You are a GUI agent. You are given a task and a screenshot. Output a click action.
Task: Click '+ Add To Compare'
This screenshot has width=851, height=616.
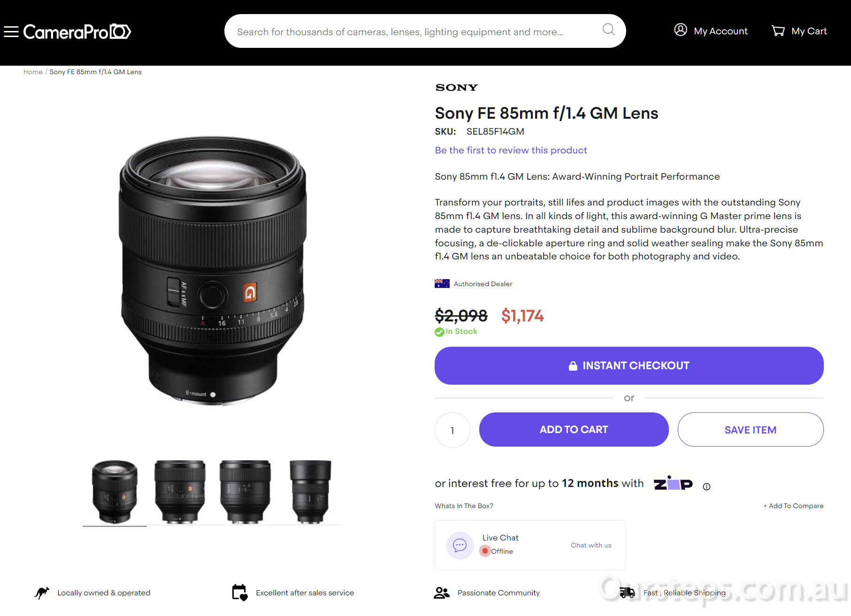coord(793,506)
